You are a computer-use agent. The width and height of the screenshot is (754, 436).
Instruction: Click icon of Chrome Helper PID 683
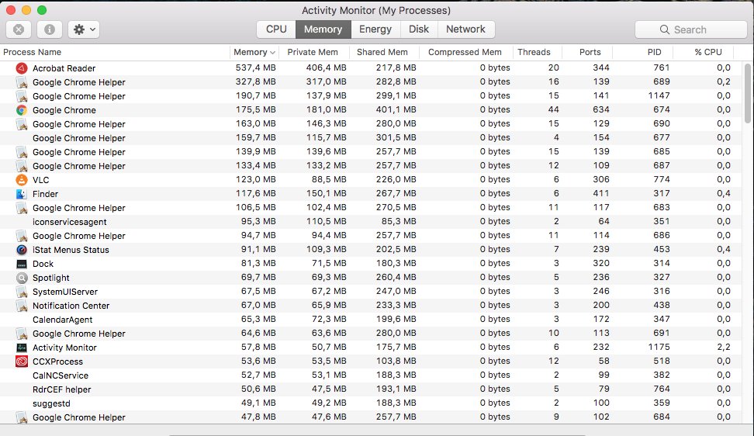pos(22,208)
